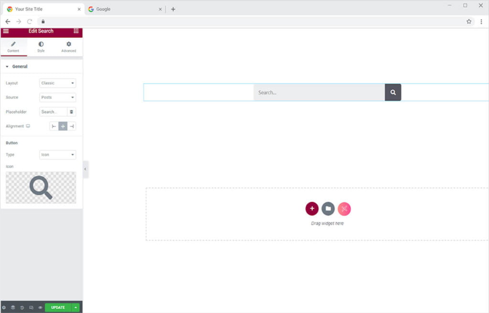The height and width of the screenshot is (313, 489).
Task: Open page settings gear in bottom bar
Action: 4,308
